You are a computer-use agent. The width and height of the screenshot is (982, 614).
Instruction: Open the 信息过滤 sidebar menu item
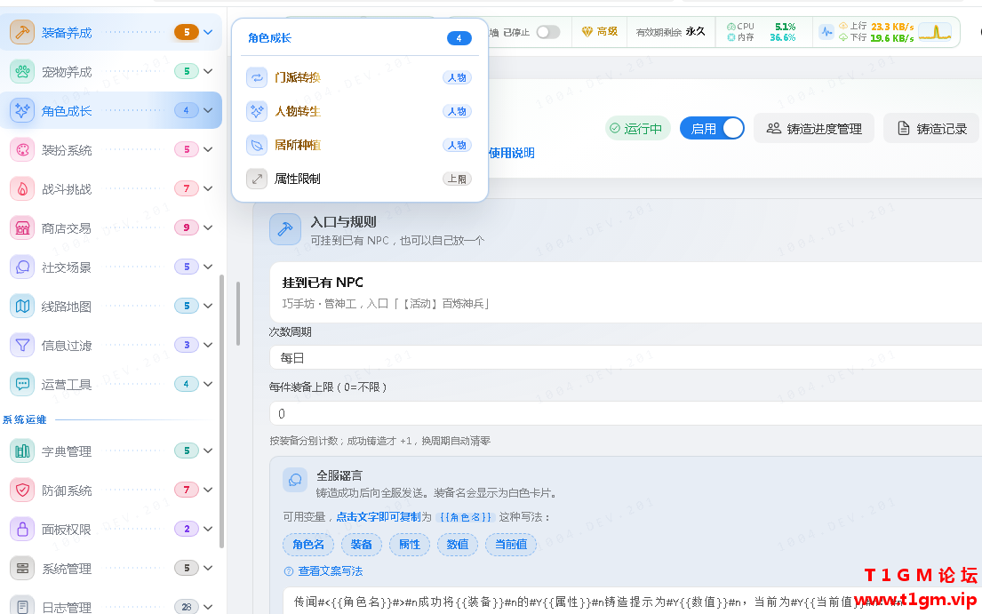click(x=111, y=345)
